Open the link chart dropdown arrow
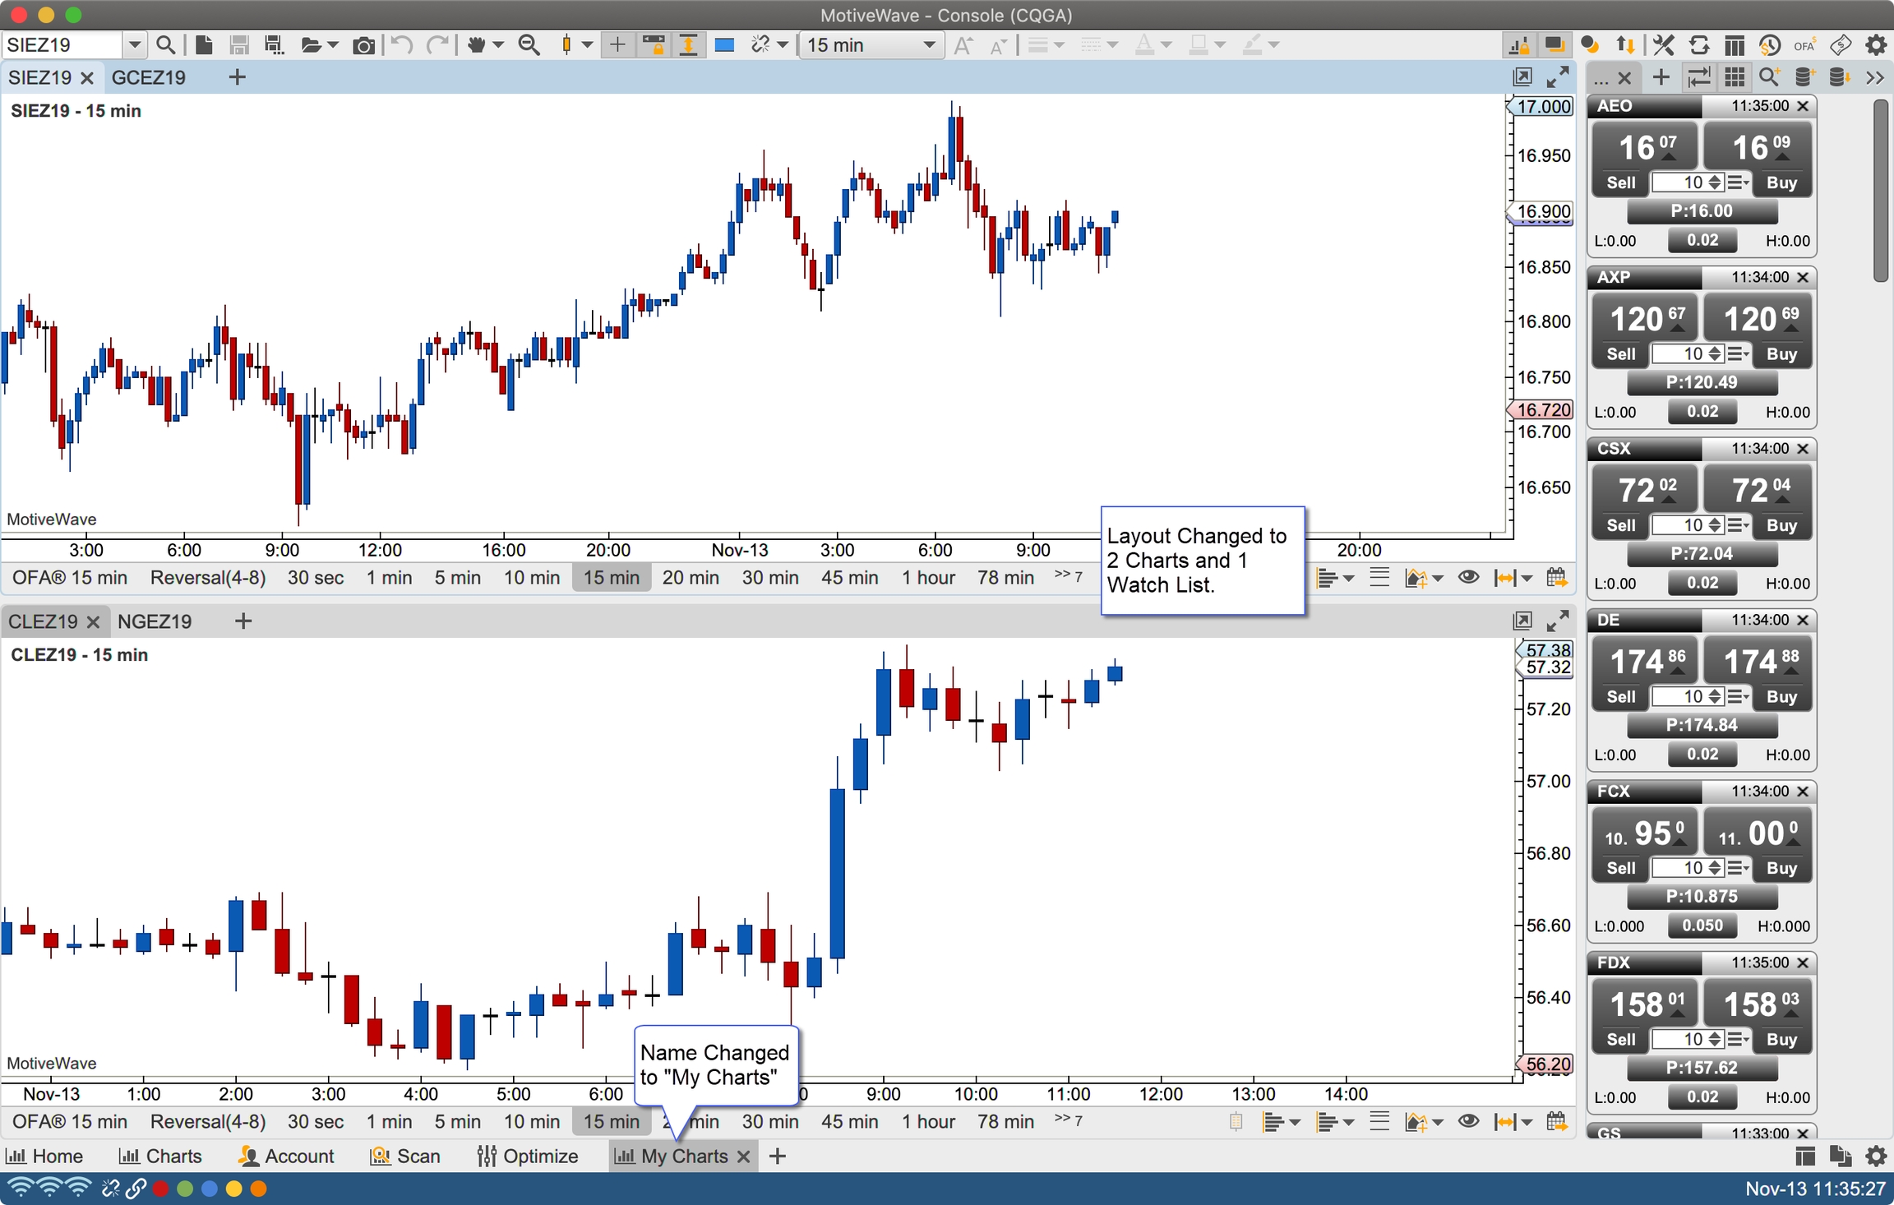 pos(783,44)
